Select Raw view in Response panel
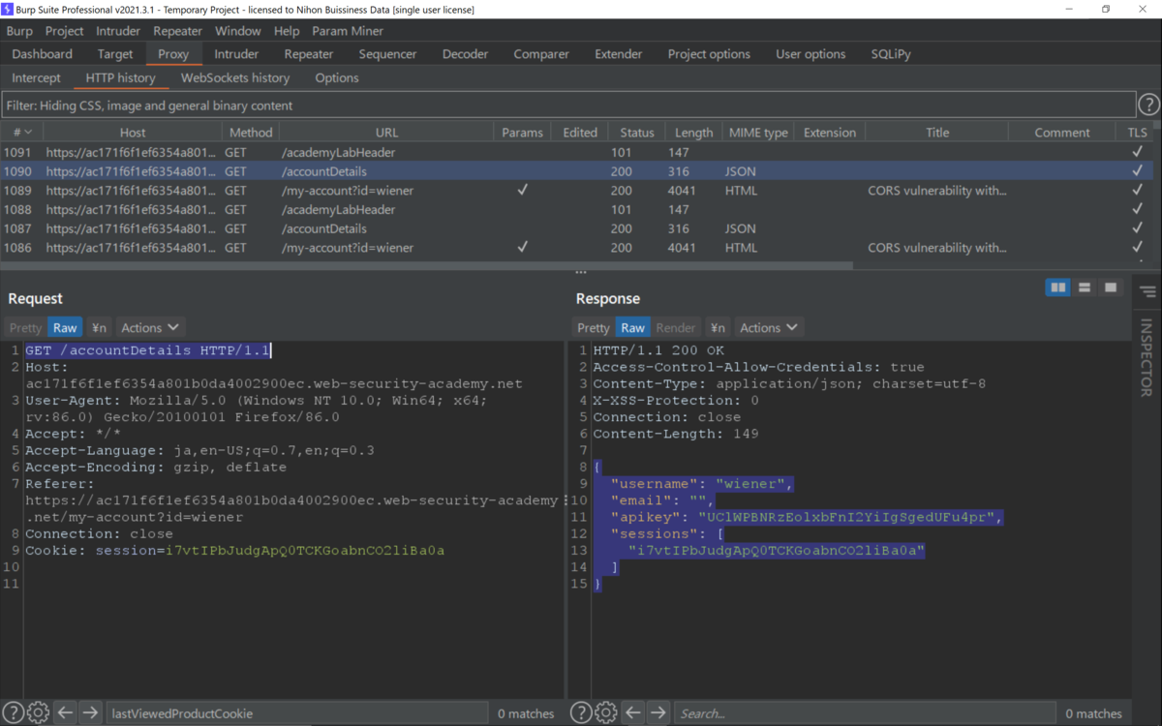This screenshot has height=726, width=1162. pos(633,327)
